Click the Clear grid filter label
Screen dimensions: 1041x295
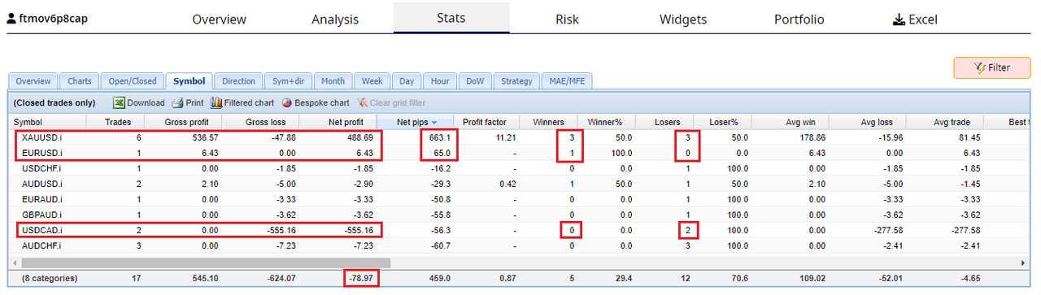click(x=398, y=103)
